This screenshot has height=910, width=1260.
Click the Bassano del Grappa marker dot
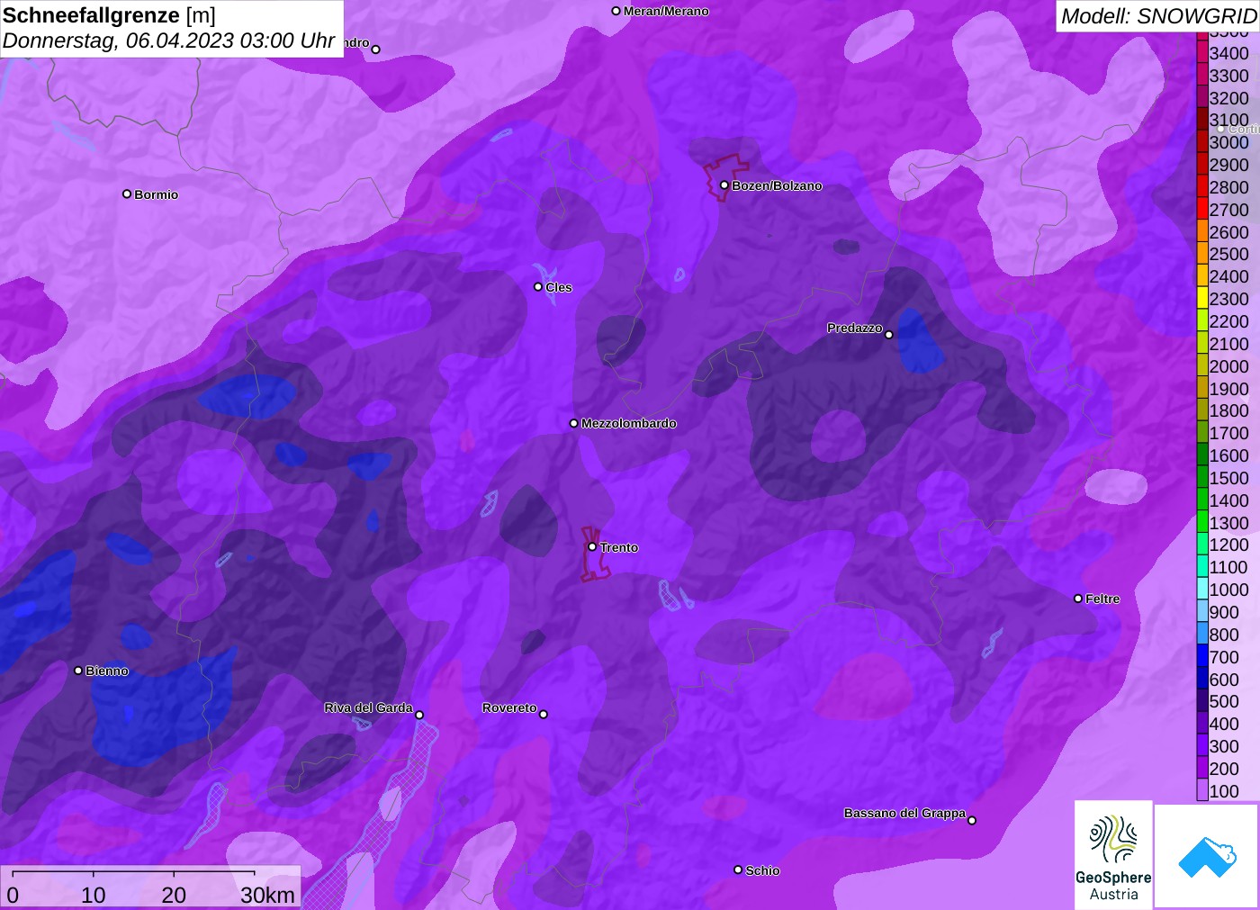(972, 820)
